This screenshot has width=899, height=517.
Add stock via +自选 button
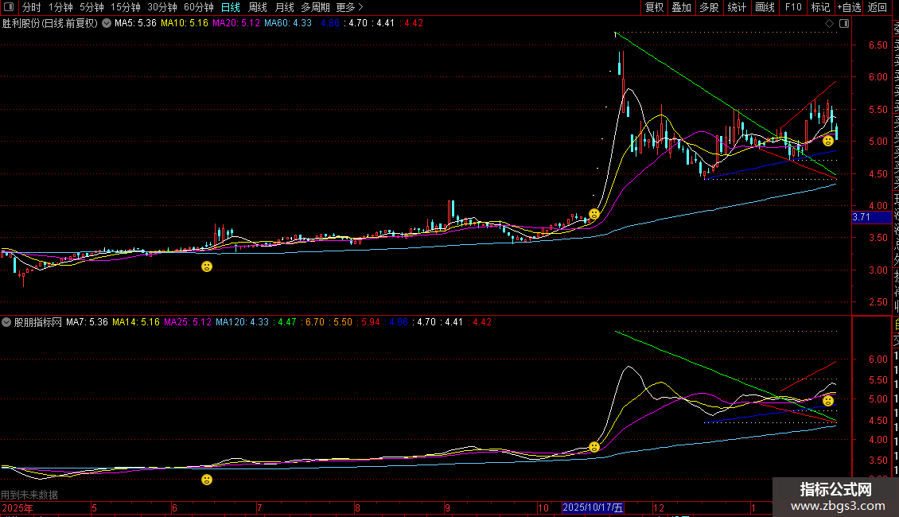848,7
